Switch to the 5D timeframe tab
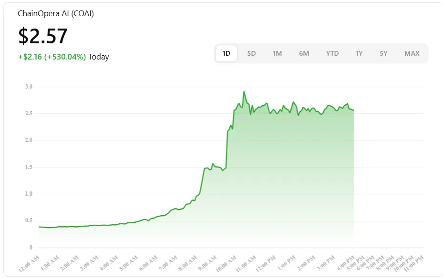The height and width of the screenshot is (279, 444). (x=251, y=53)
